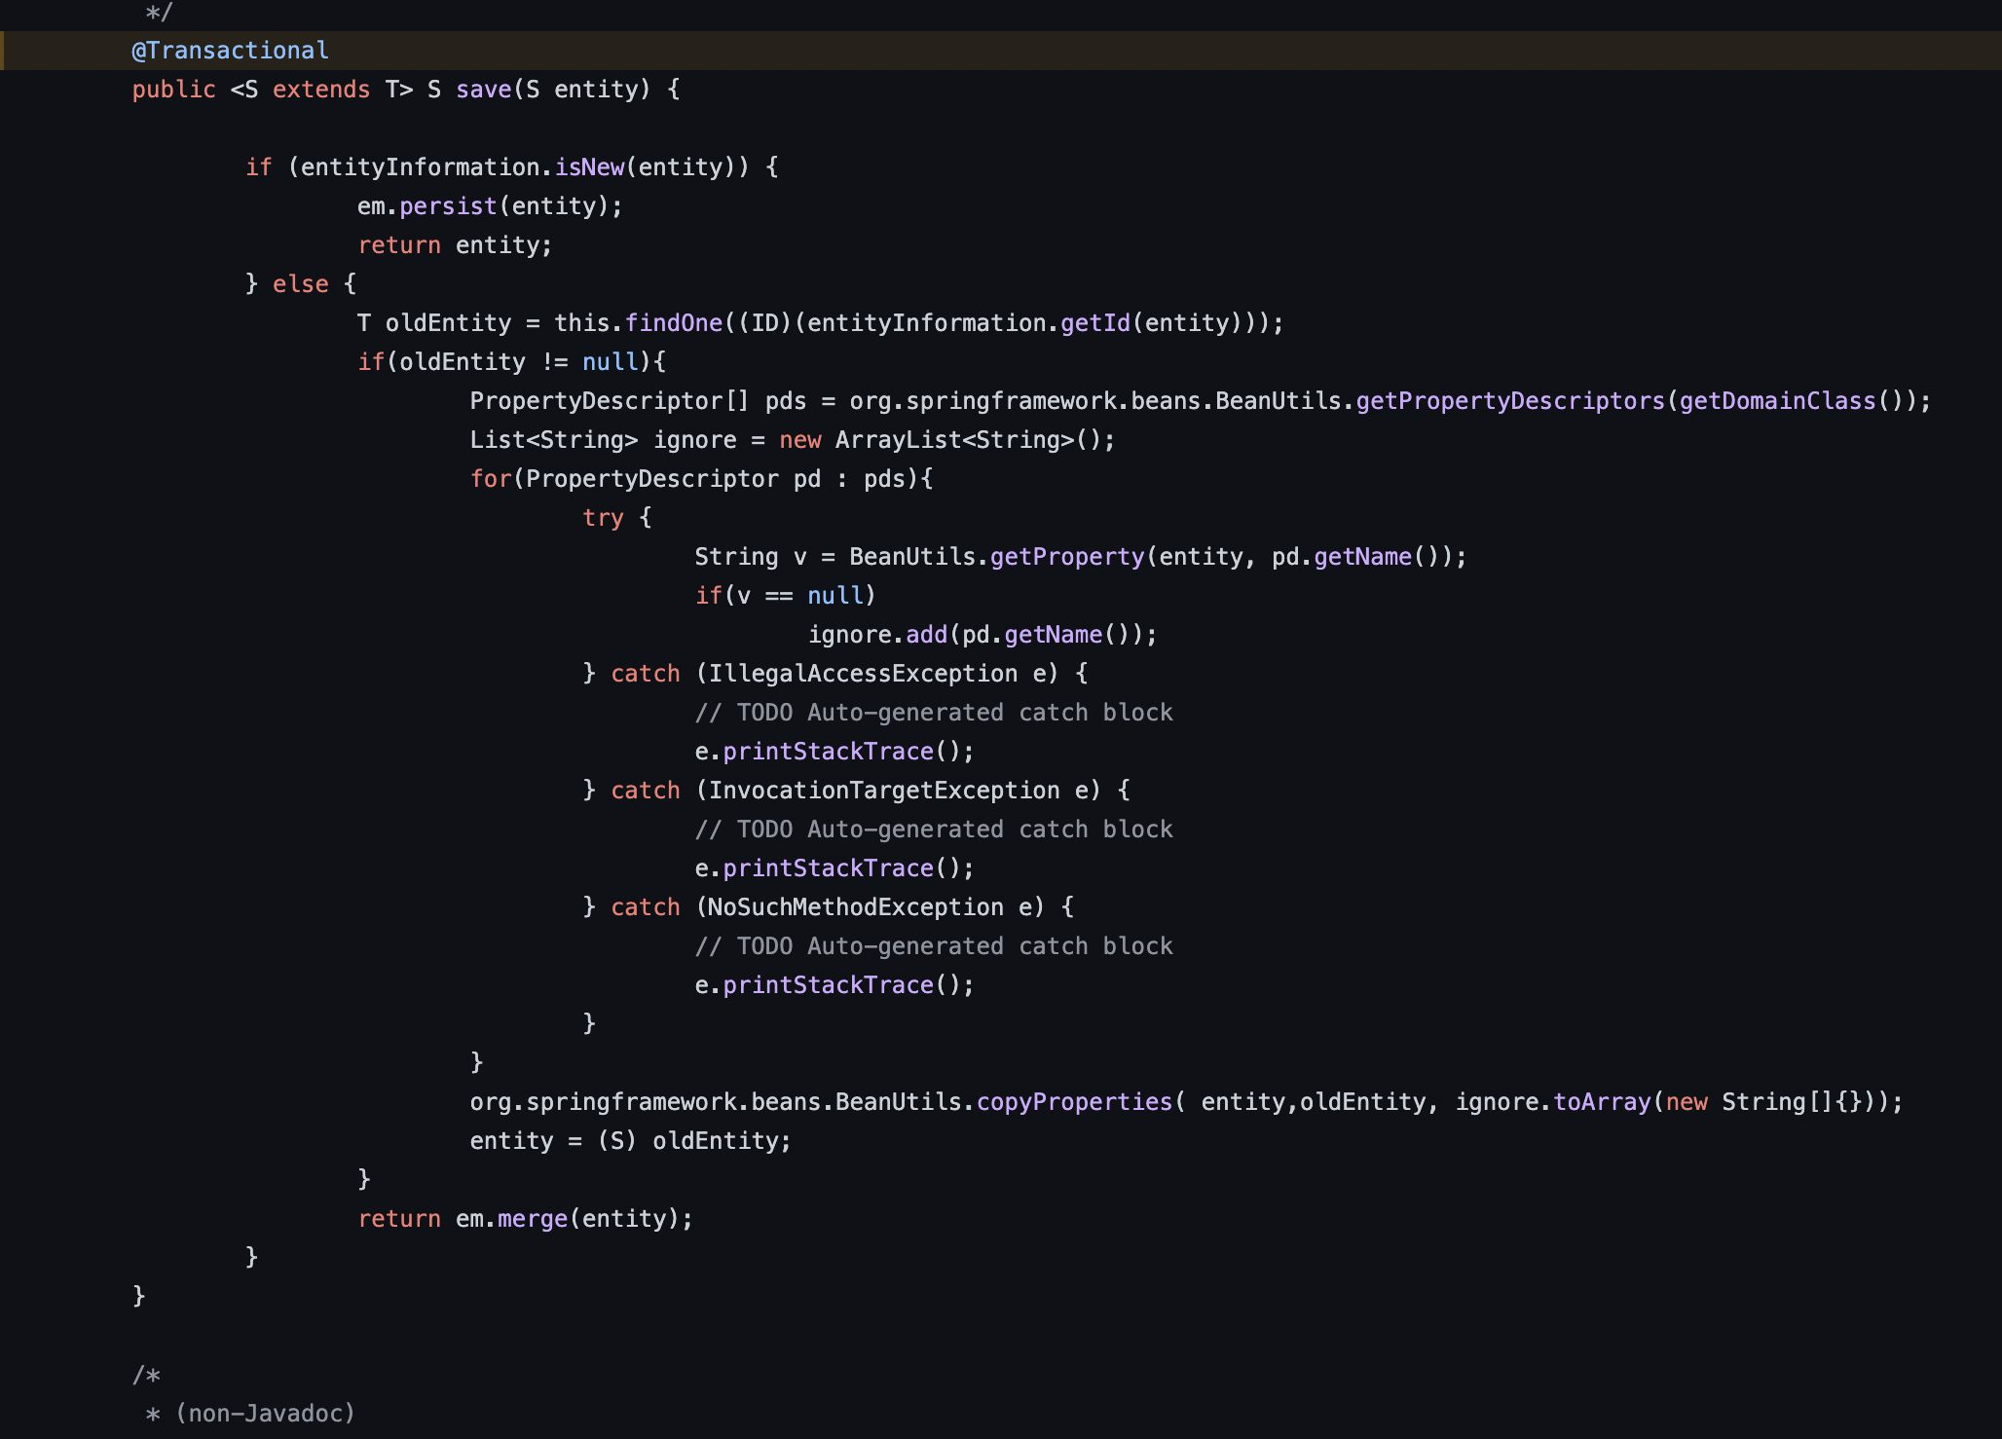Click the try keyword
This screenshot has height=1439, width=2002.
(603, 518)
